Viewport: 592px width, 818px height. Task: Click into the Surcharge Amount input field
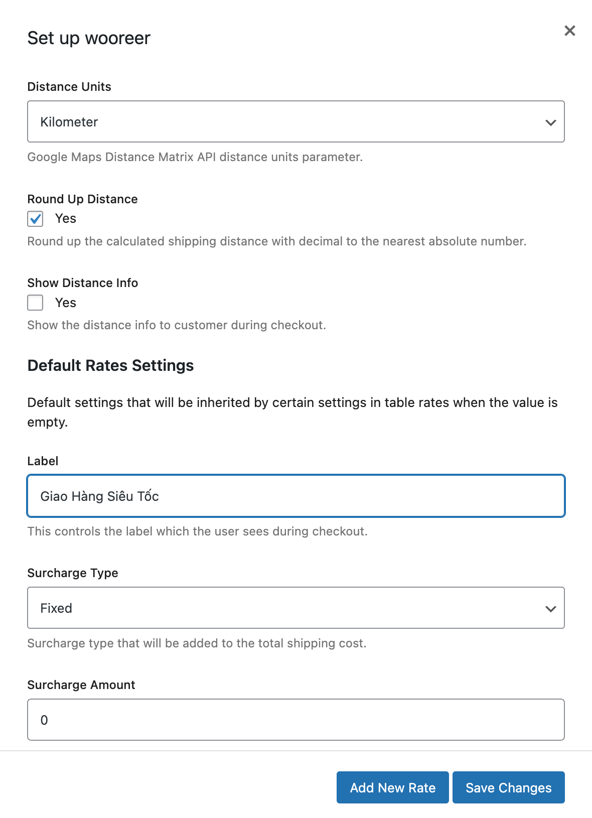295,720
